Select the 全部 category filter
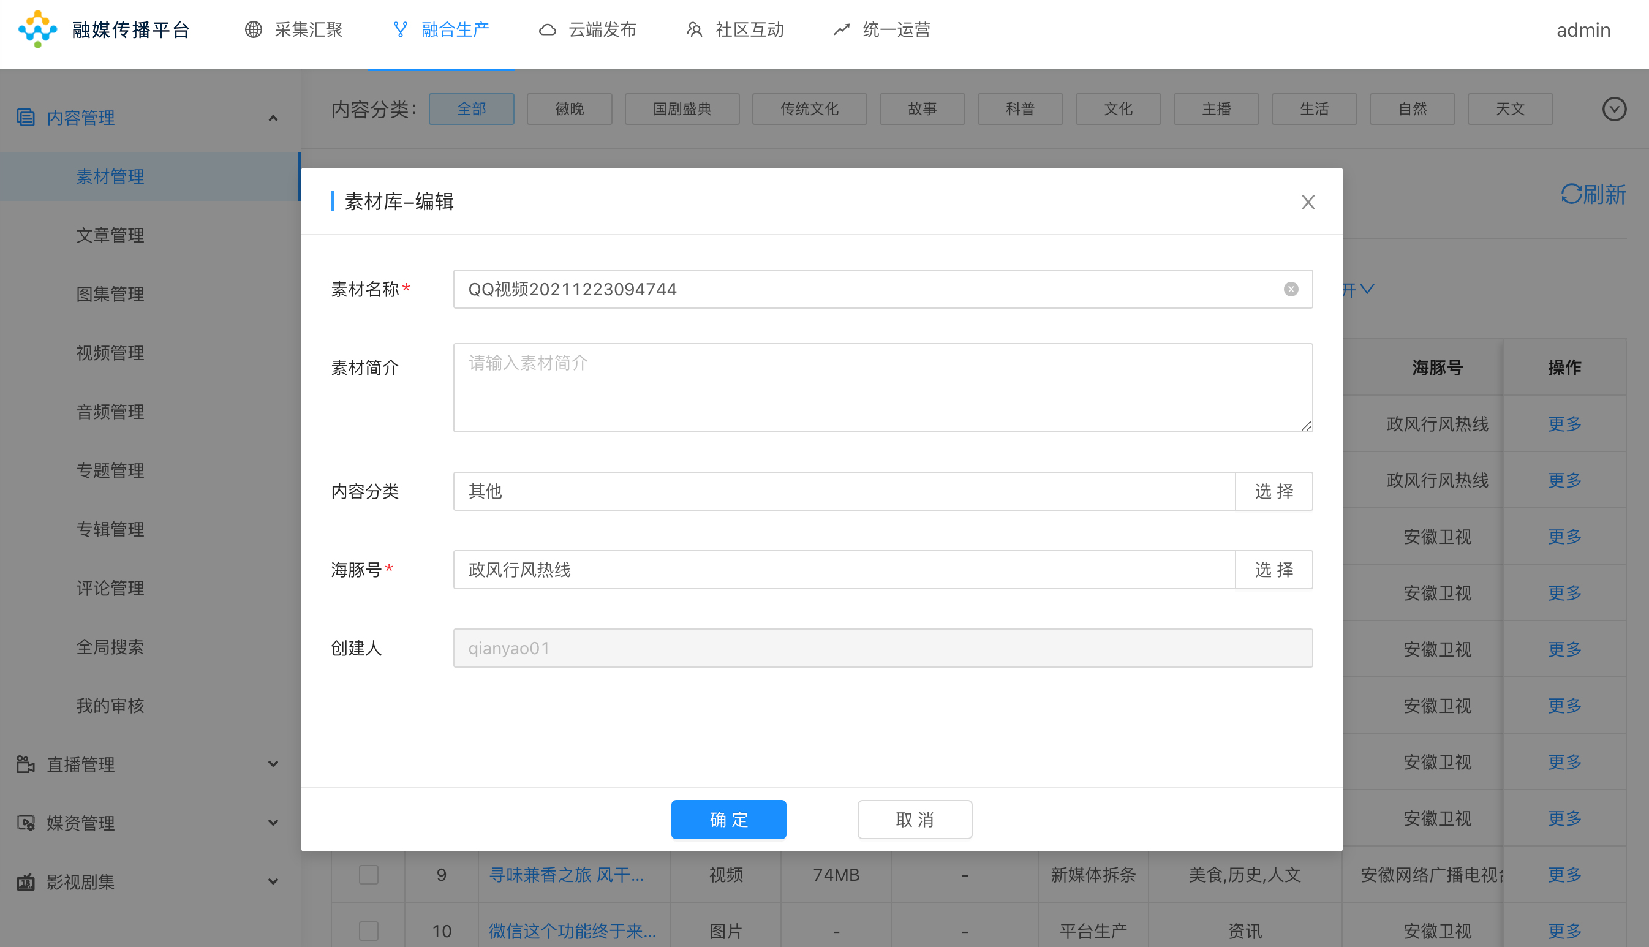This screenshot has height=947, width=1649. point(472,108)
